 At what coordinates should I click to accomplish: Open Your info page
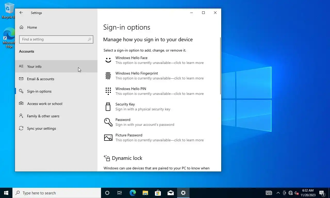(56, 67)
